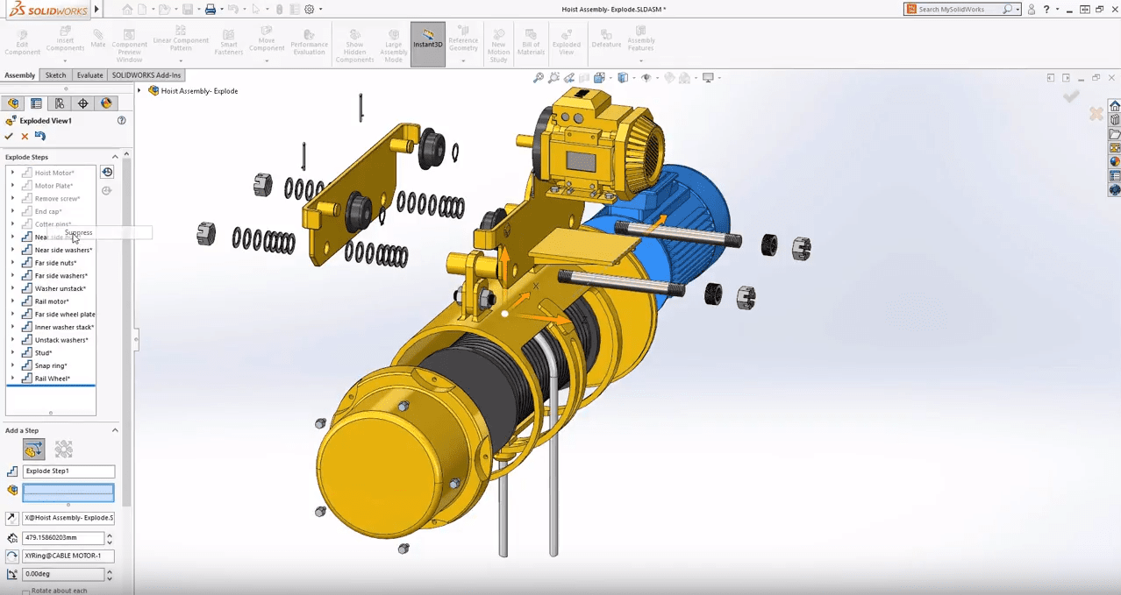Click the blue undo arrow in PropertyManager
Viewport: 1121px width, 595px height.
[x=40, y=136]
